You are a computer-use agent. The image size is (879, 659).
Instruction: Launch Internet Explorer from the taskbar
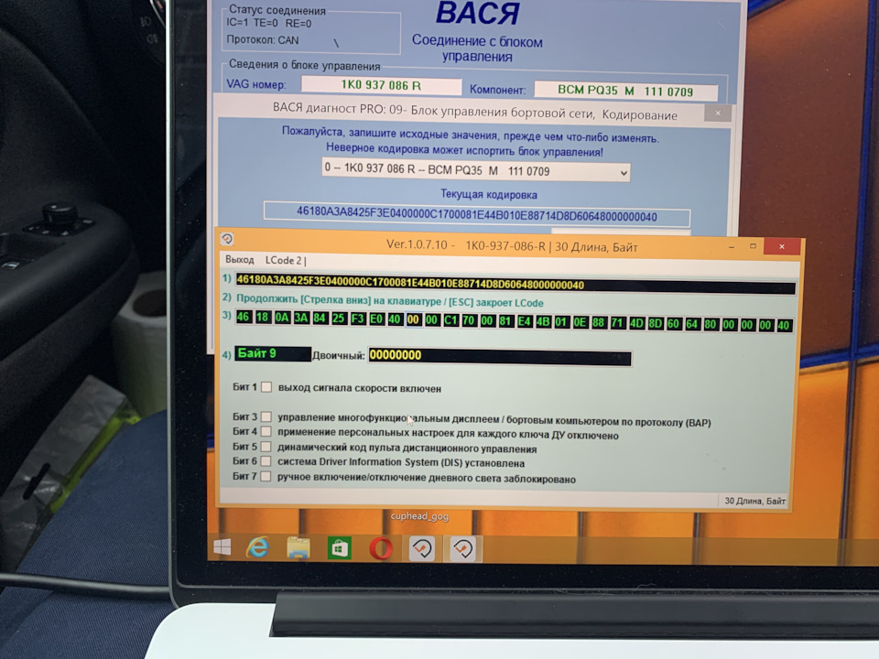click(x=257, y=547)
